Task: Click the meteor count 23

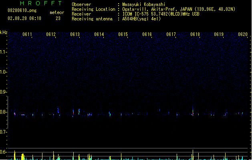Action: click(x=58, y=18)
